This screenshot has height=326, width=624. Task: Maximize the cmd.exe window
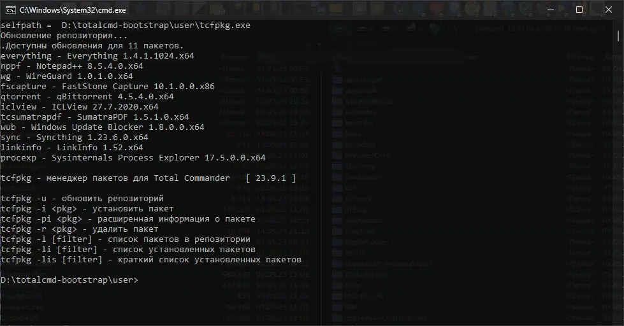tap(579, 10)
